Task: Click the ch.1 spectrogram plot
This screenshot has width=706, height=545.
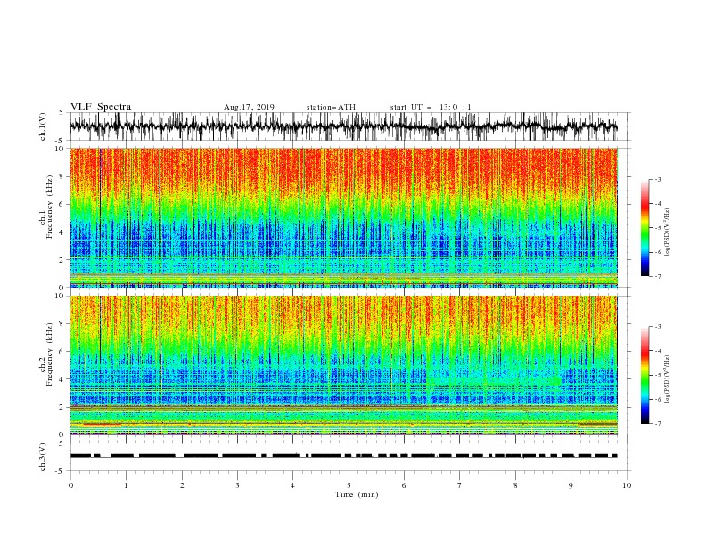Action: [x=344, y=217]
